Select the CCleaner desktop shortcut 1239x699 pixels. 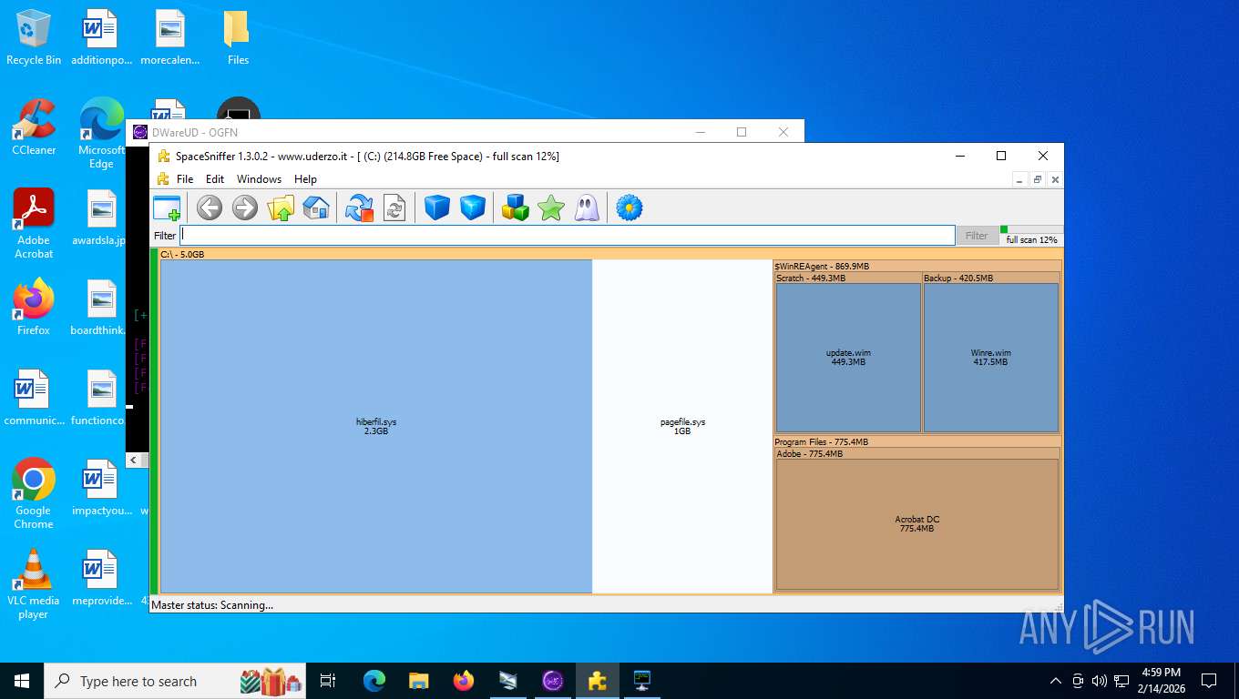34,127
